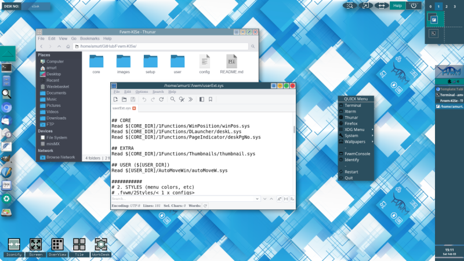The height and width of the screenshot is (261, 464).
Task: Redo the edit in the editor toolbar
Action: [x=153, y=99]
